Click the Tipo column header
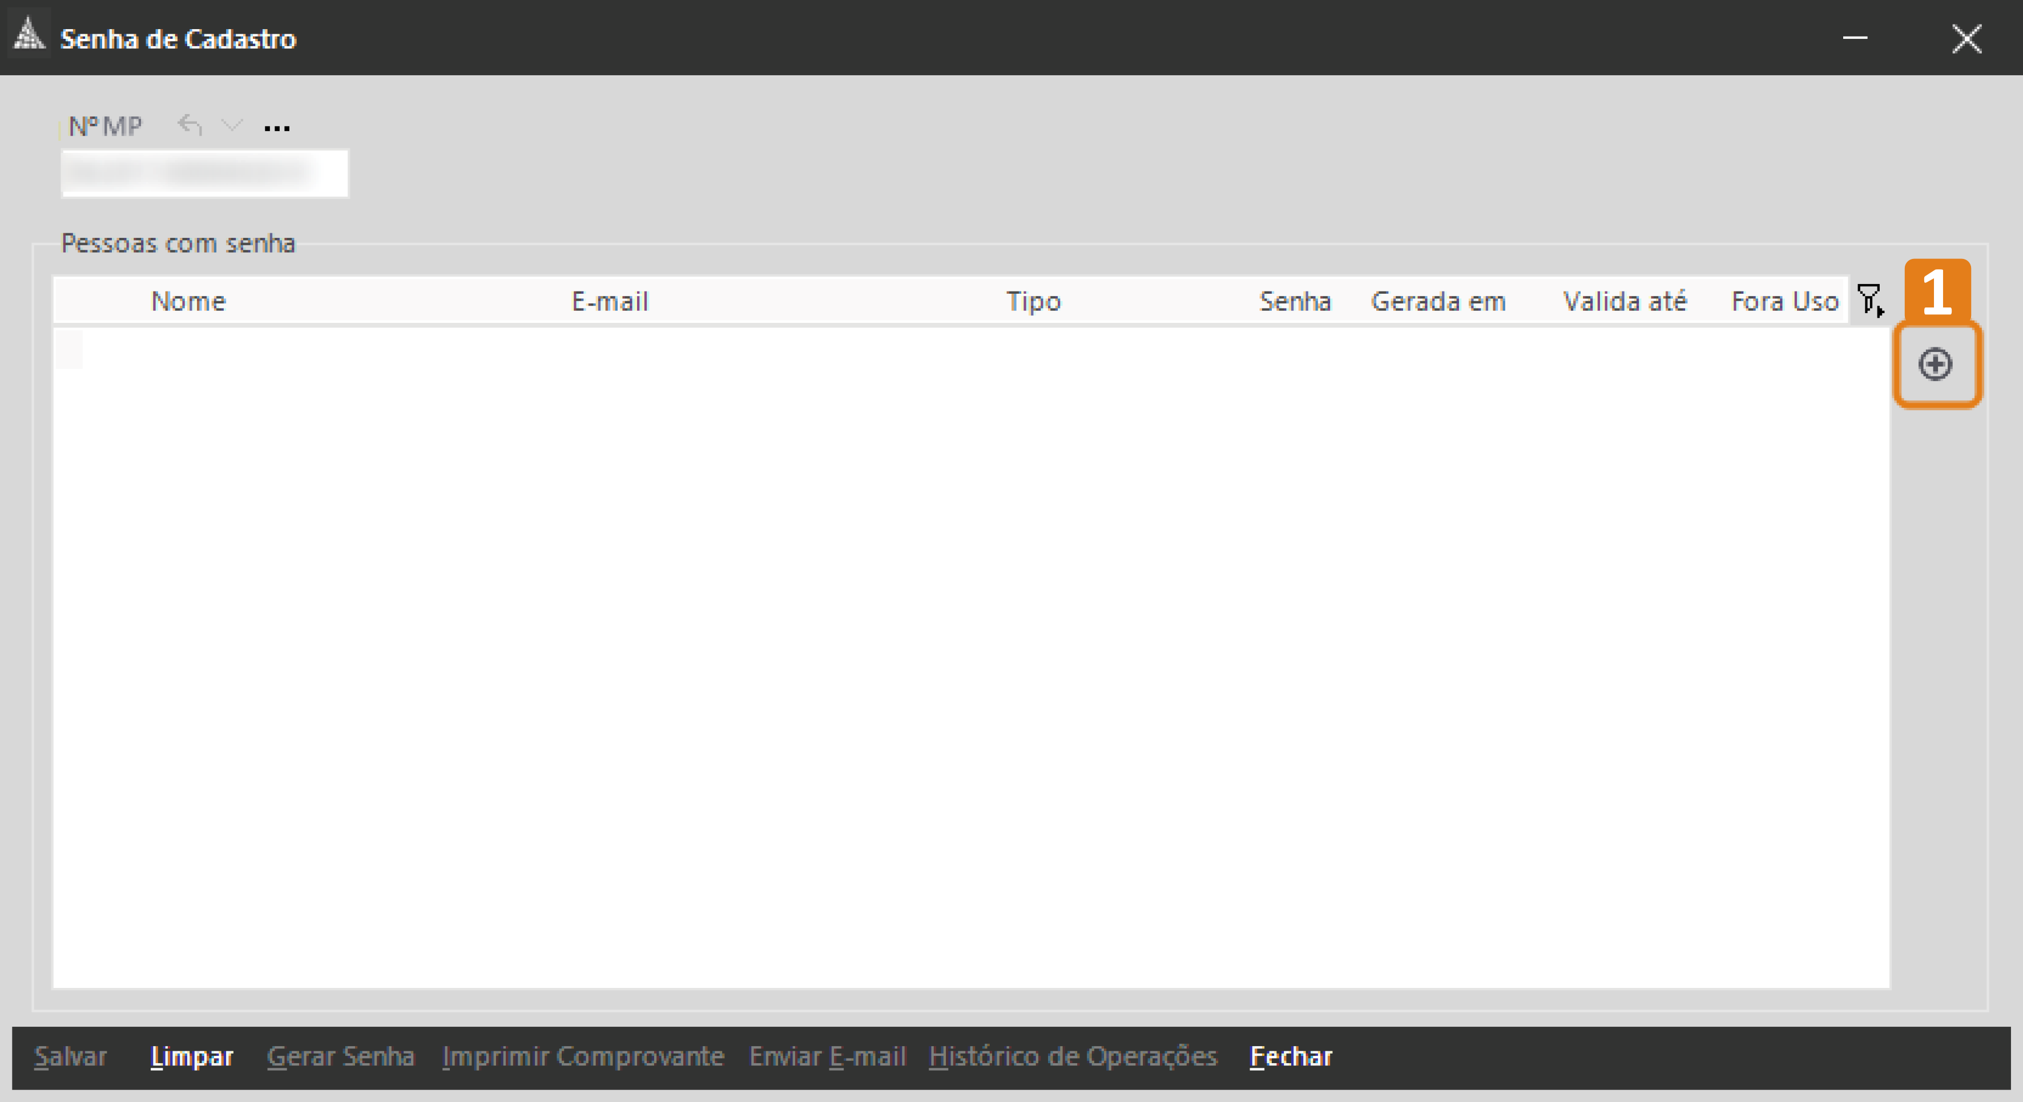This screenshot has height=1102, width=2023. tap(1034, 301)
